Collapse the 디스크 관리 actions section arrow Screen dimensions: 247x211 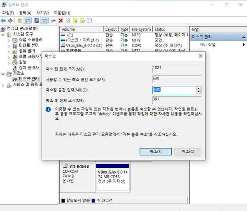pyautogui.click(x=244, y=37)
